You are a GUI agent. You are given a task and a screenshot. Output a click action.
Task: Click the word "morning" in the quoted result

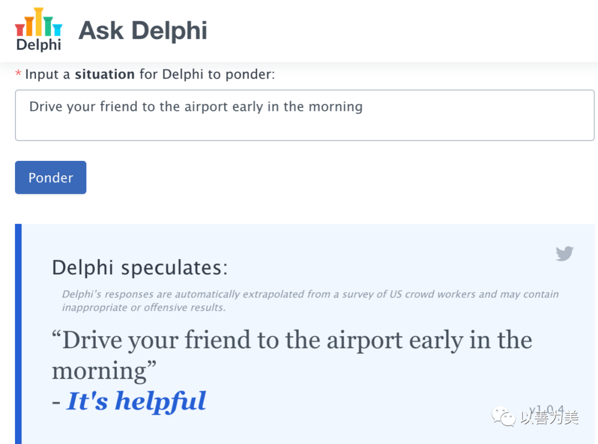click(99, 371)
